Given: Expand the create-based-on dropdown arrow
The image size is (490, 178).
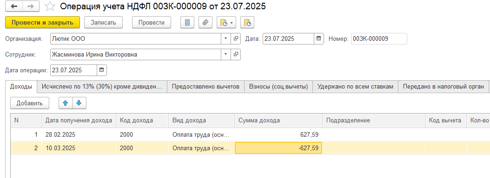Looking at the screenshot, I should pos(231,22).
